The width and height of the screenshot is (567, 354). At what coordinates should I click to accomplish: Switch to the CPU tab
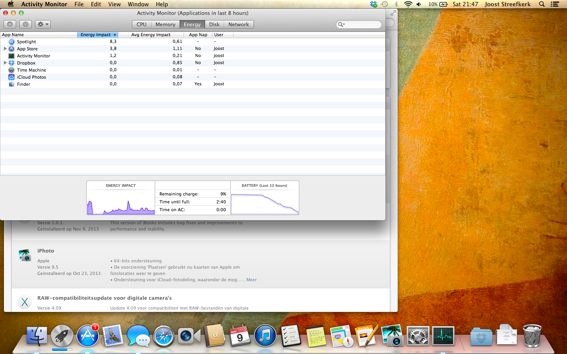141,24
